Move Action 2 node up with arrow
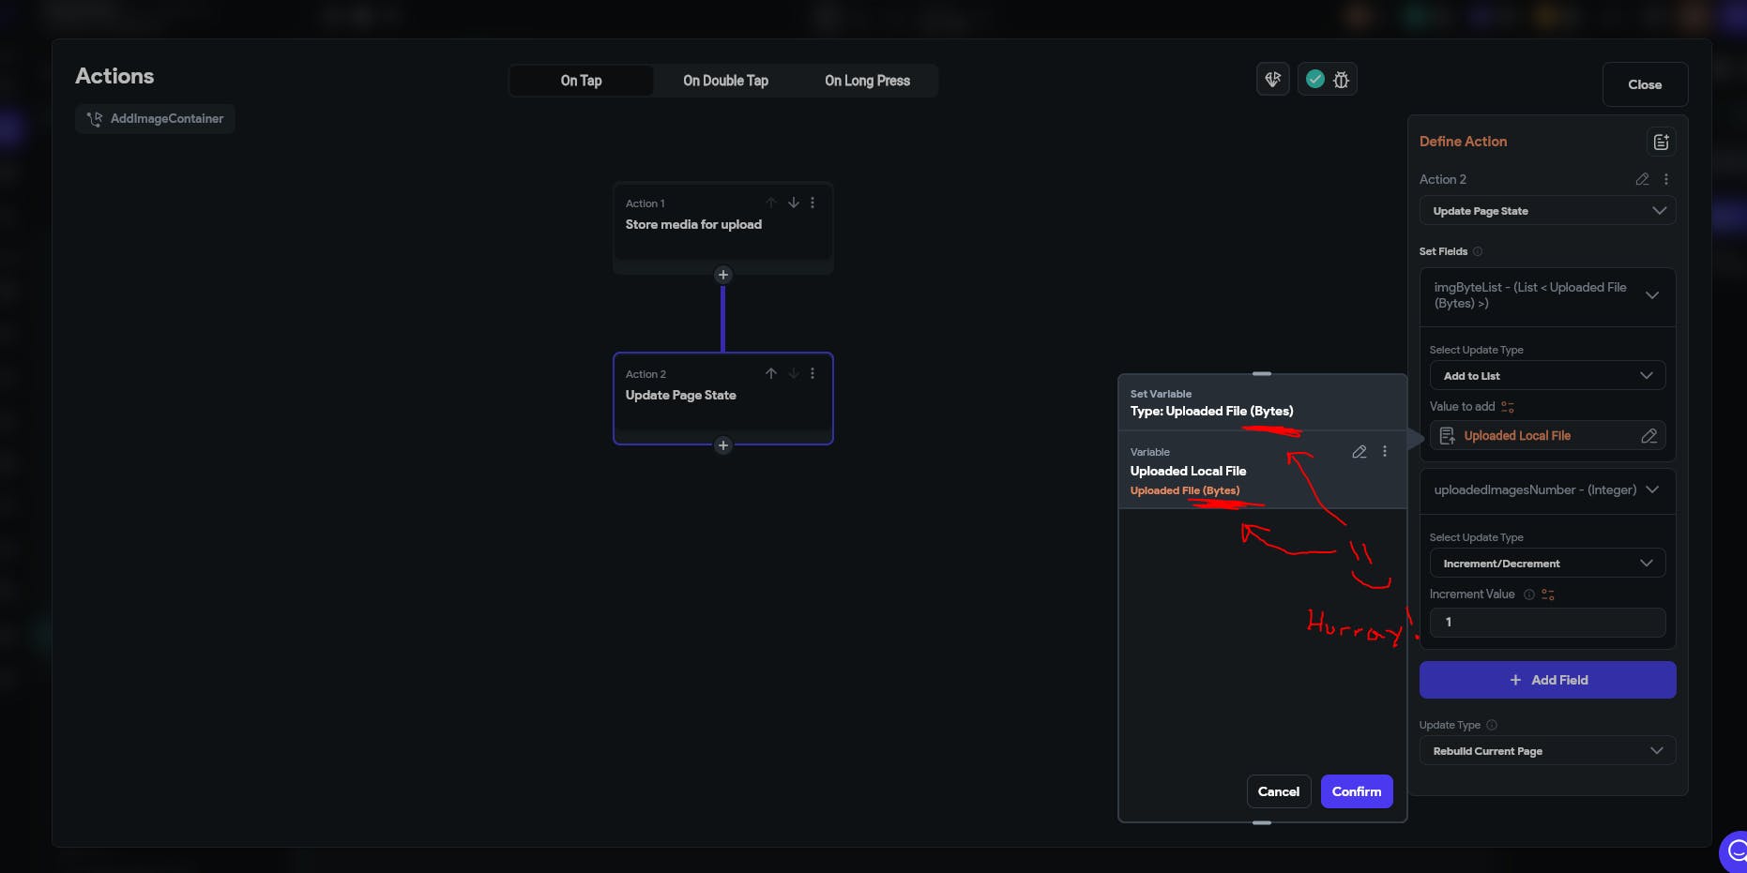Viewport: 1747px width, 873px height. pyautogui.click(x=771, y=373)
